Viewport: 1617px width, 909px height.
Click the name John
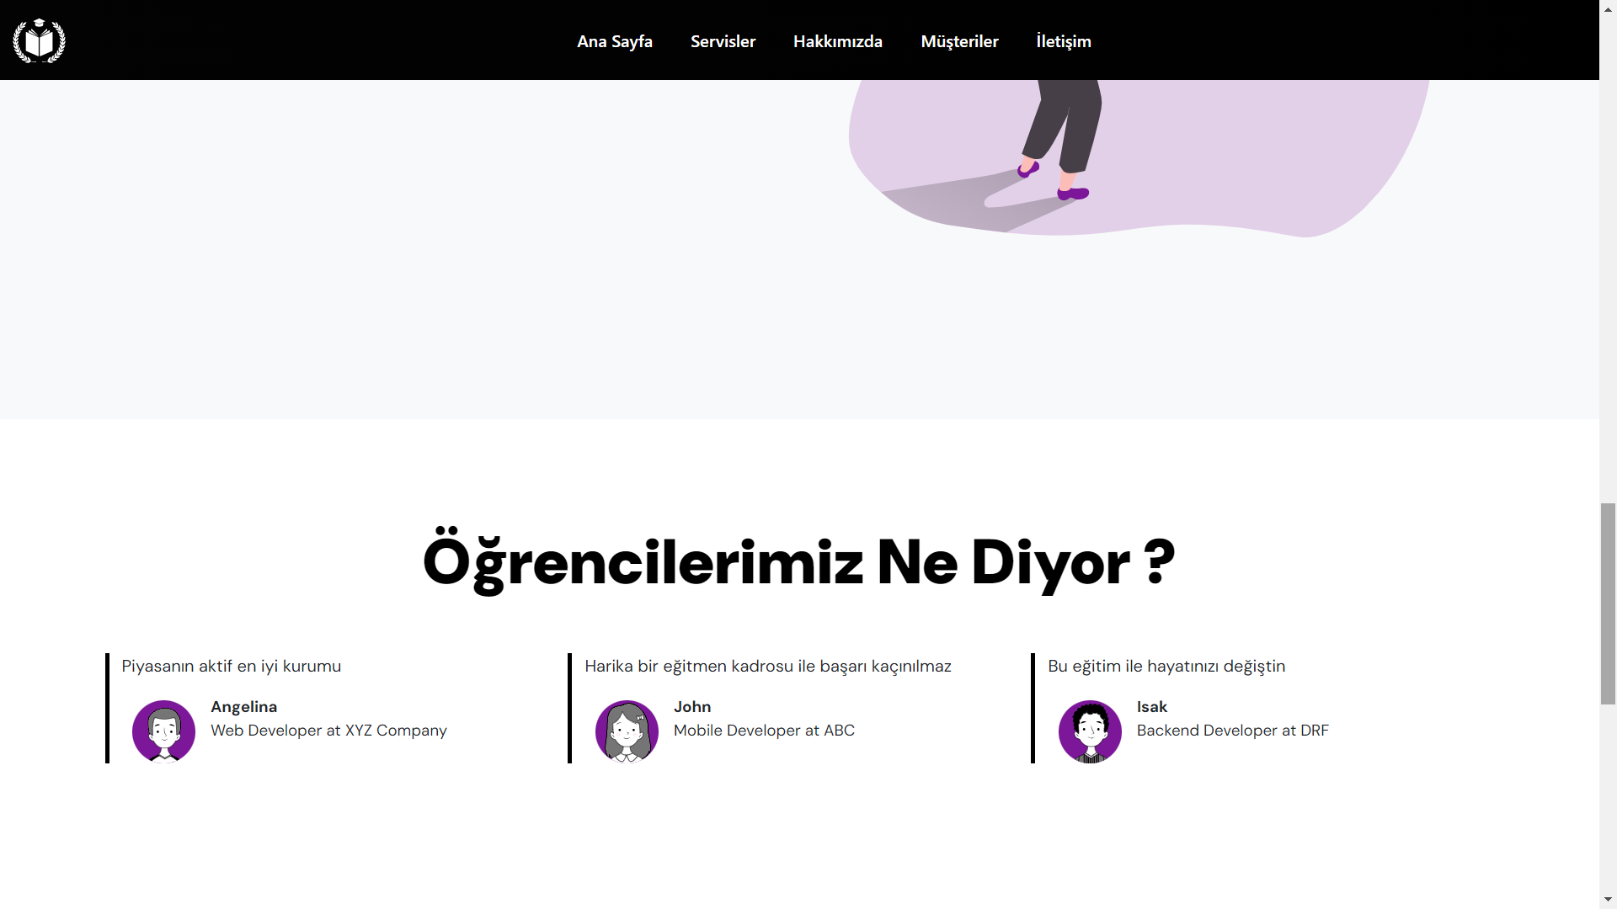point(691,707)
